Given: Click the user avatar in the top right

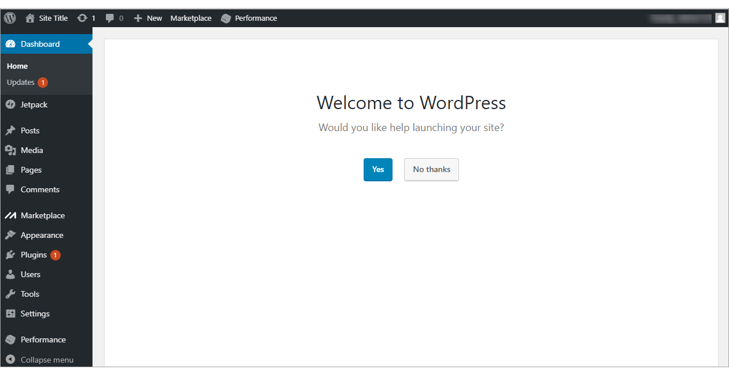Looking at the screenshot, I should coord(720,18).
